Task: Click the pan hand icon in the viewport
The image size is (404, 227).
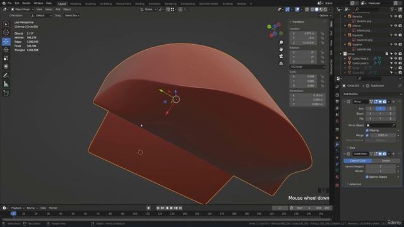Action: 281,49
